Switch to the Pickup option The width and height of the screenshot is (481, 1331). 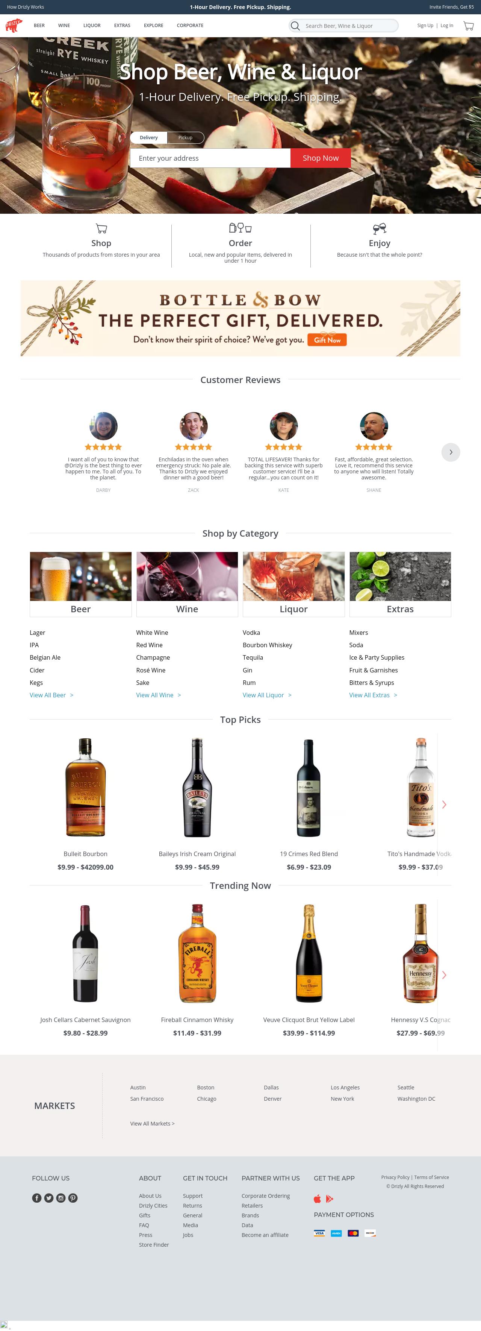(185, 137)
